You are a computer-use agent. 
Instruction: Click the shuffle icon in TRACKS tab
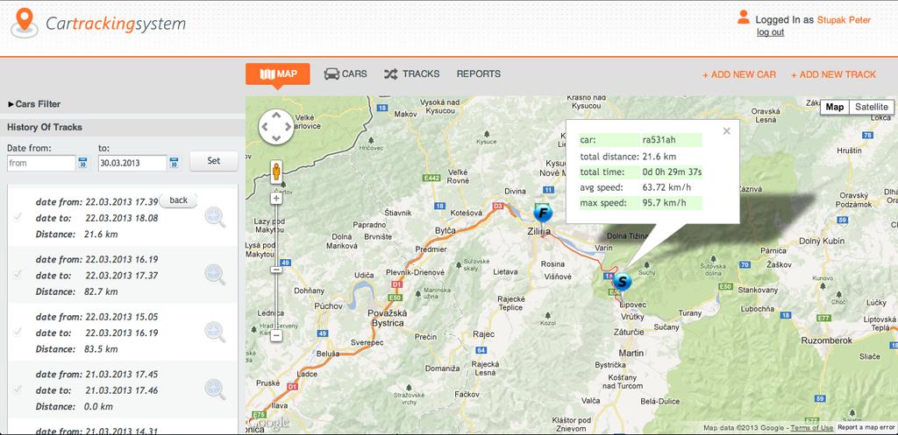(390, 74)
